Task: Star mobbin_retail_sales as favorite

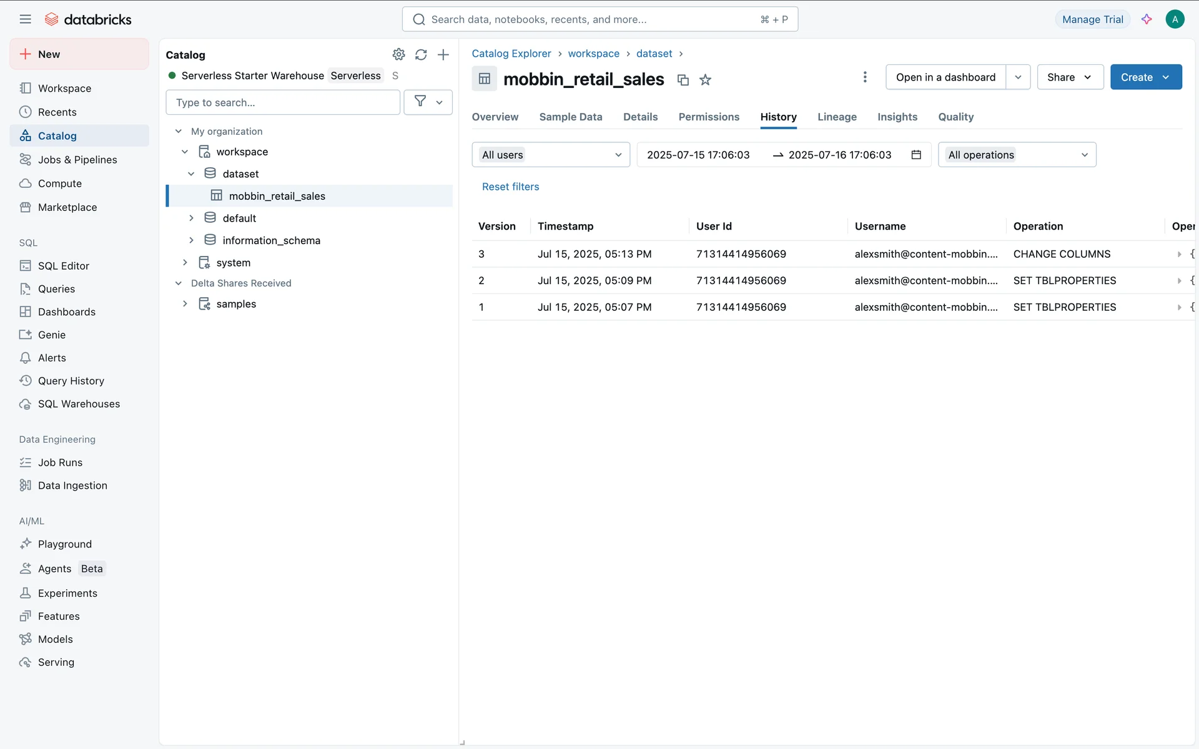Action: (705, 80)
